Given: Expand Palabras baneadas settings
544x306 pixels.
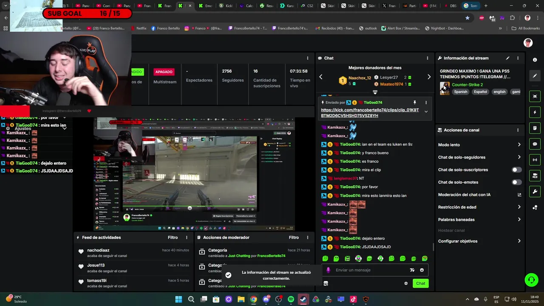Looking at the screenshot, I should [479, 220].
